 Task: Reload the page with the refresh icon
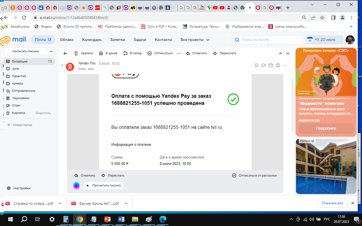[24, 18]
